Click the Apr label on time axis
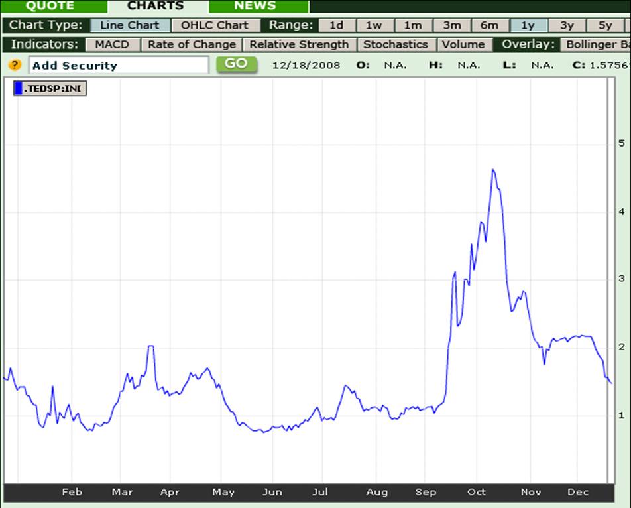Viewport: 631px width, 508px height. [x=170, y=492]
